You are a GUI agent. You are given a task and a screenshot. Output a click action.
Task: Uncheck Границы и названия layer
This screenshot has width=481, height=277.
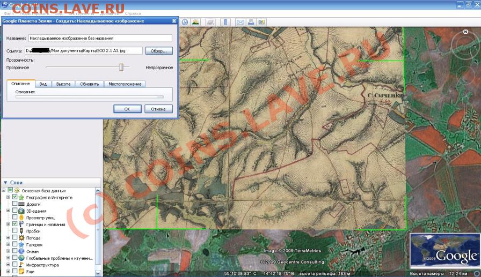[x=14, y=224]
